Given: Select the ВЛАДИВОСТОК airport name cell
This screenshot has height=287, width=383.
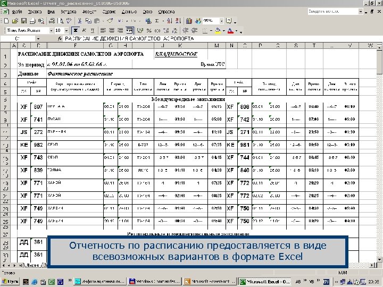Looking at the screenshot, I should (x=176, y=54).
